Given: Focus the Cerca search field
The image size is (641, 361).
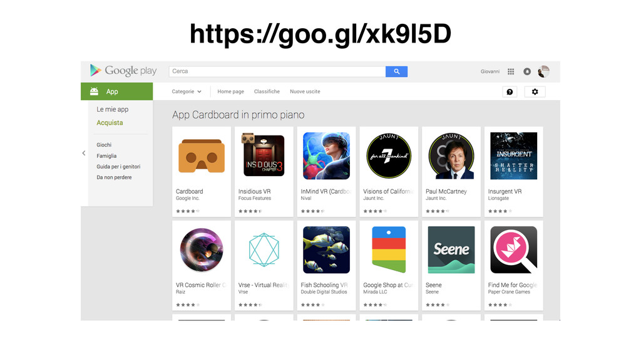Looking at the screenshot, I should pyautogui.click(x=277, y=71).
